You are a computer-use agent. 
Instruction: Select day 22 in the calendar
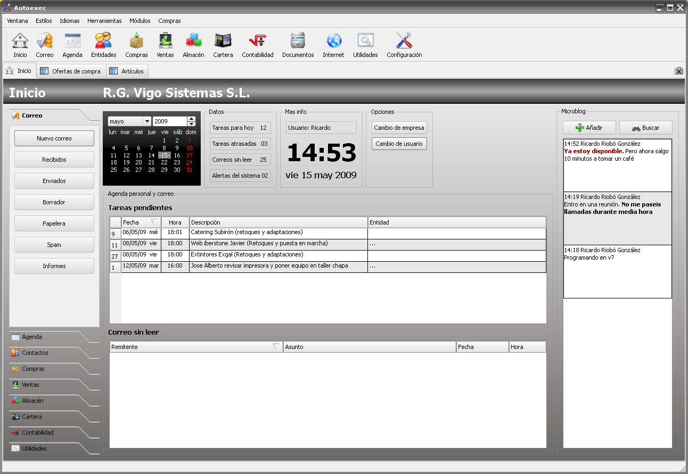(x=164, y=163)
